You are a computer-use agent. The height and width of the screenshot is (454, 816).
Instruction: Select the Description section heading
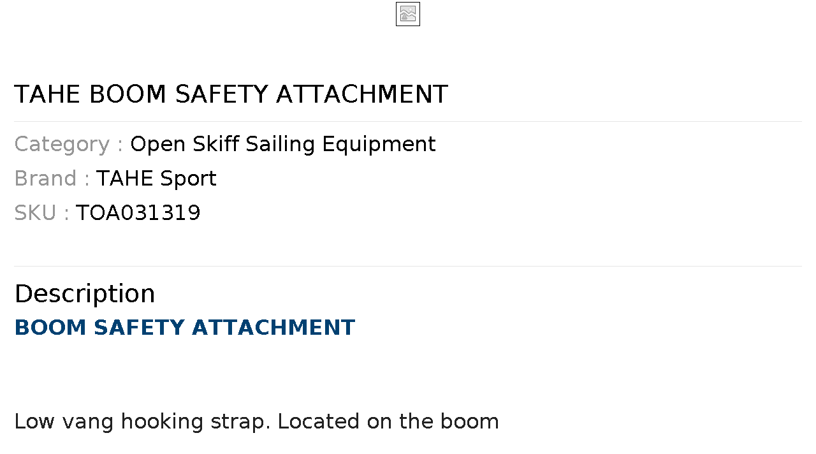point(85,294)
